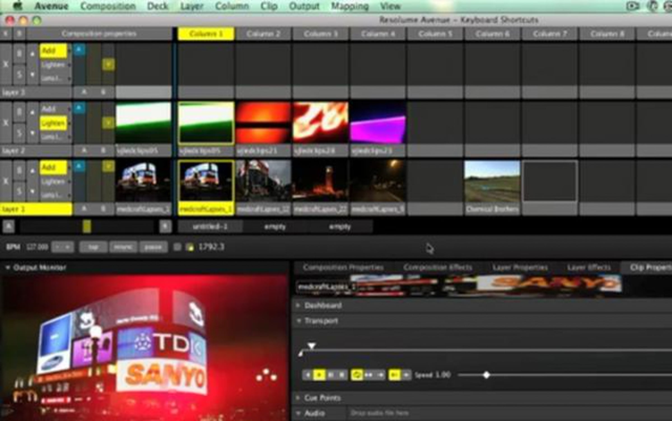Screen dimensions: 672x421
Task: Toggle the lock icon next to BPM counter
Action: pos(190,247)
